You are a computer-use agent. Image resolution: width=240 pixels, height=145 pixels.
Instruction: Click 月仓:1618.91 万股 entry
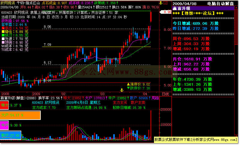(x=192, y=59)
